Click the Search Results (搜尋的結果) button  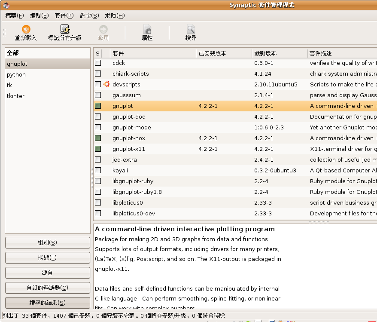48,303
